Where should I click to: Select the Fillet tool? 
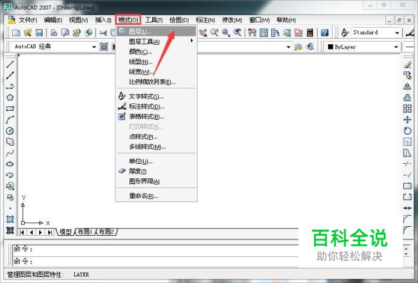(x=407, y=230)
